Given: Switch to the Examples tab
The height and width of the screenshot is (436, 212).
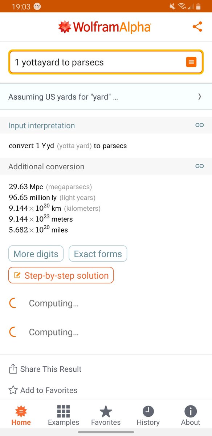Looking at the screenshot, I should (64, 416).
